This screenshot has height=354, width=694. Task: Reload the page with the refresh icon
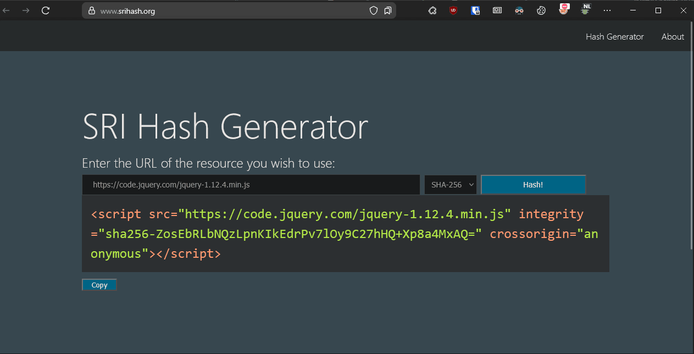(x=46, y=10)
